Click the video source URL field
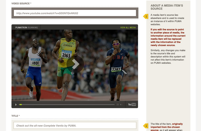201x131 pixels. tap(75, 13)
